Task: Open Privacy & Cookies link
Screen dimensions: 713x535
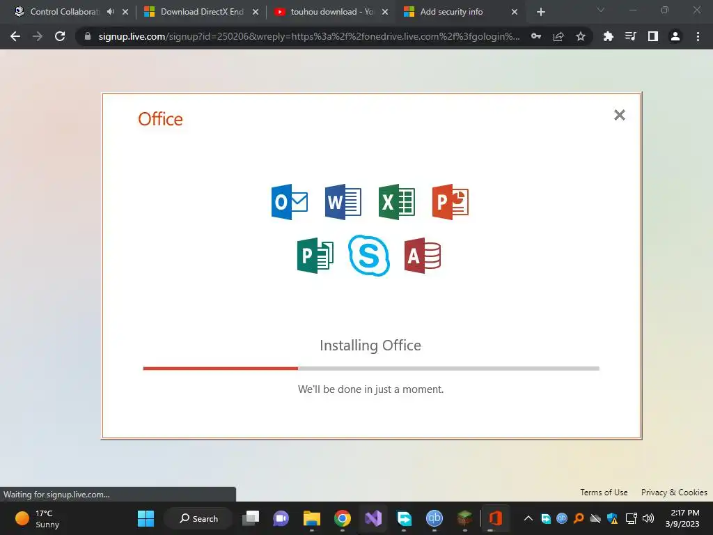Action: pos(674,493)
